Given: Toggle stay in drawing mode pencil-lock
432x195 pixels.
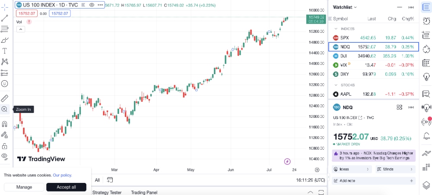Looking at the screenshot, I should point(4,135).
